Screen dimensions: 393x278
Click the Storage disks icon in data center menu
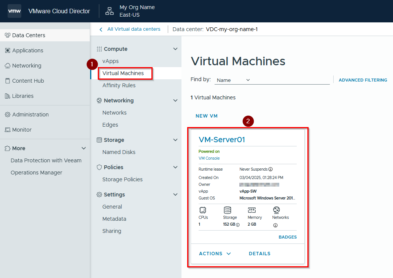click(99, 140)
